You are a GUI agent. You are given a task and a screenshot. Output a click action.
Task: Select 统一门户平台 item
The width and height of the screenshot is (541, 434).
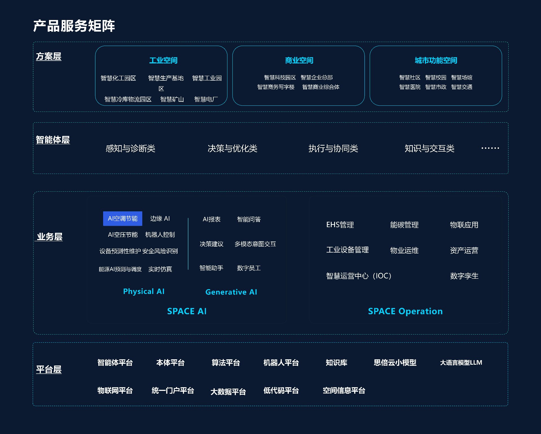[173, 391]
